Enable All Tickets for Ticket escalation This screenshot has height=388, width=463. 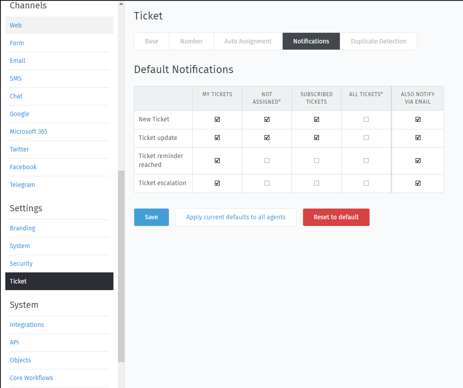[x=366, y=183]
